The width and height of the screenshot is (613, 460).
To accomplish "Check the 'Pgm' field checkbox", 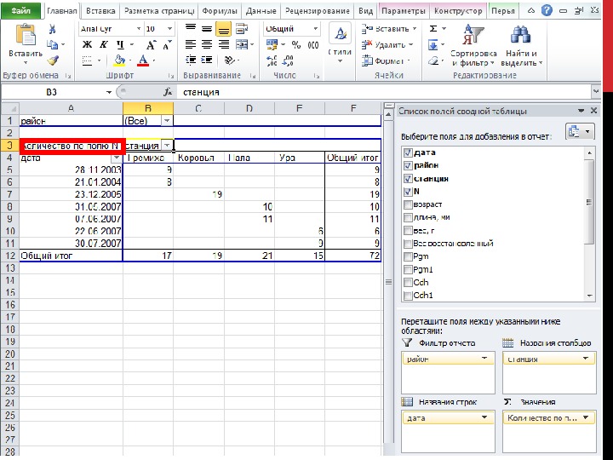I will click(407, 256).
